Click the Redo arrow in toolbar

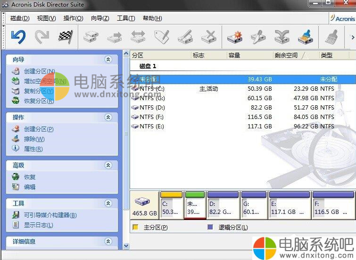tap(42, 37)
